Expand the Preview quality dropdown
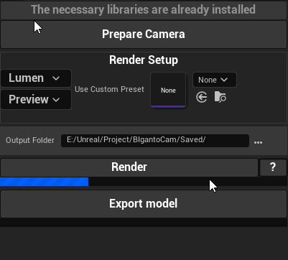 click(x=36, y=99)
